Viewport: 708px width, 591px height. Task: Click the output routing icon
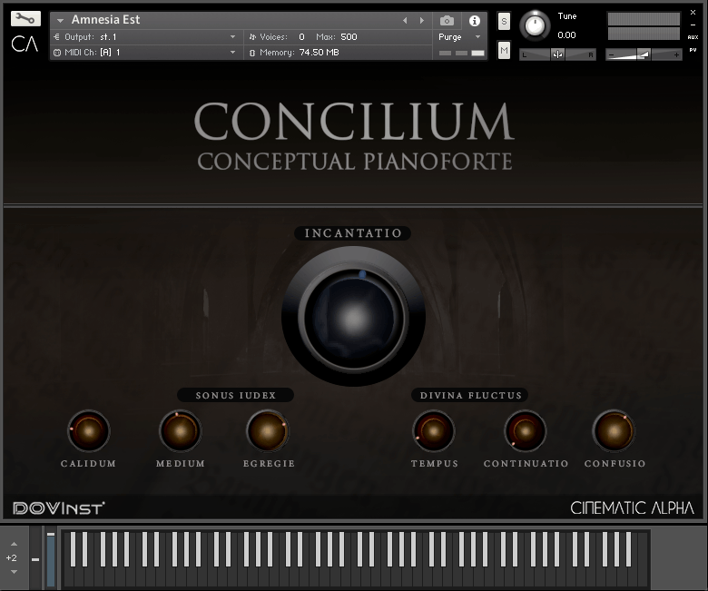[57, 37]
